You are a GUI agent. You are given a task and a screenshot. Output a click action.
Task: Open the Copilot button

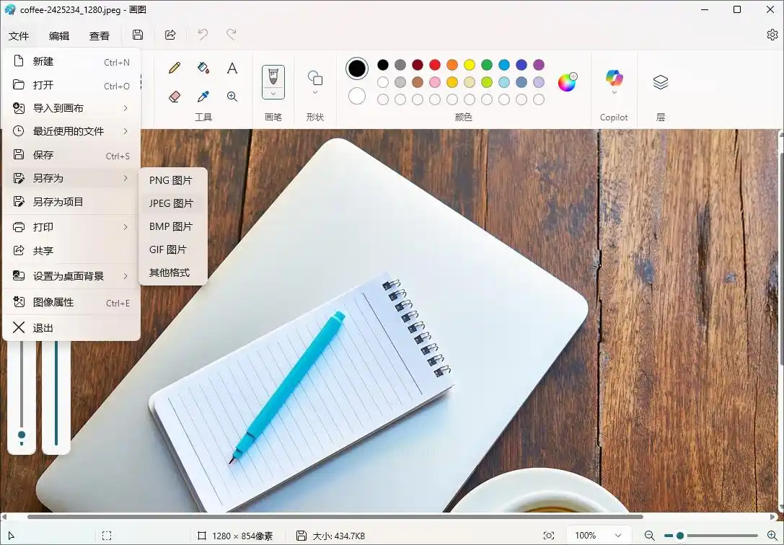[614, 78]
